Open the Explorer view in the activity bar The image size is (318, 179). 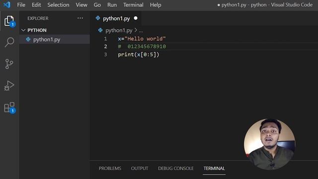pos(9,21)
